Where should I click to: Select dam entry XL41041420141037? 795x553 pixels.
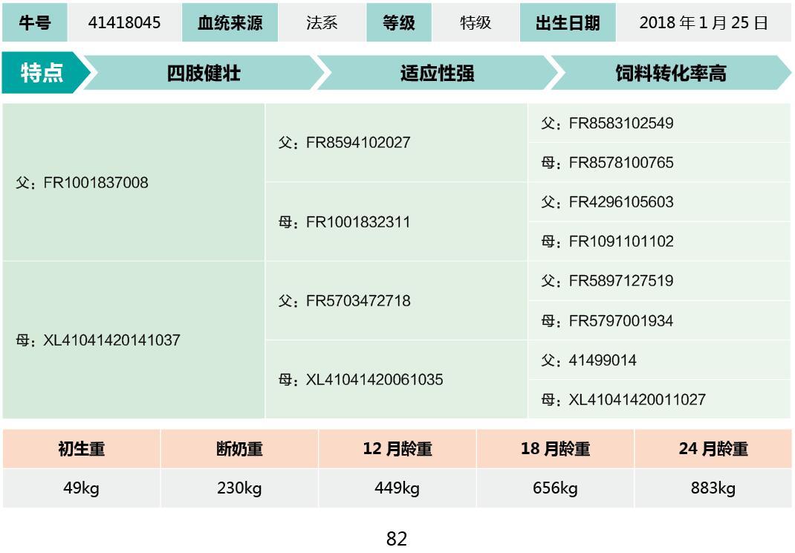(x=98, y=340)
